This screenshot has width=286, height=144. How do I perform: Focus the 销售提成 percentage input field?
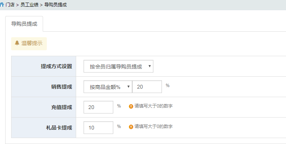click(x=147, y=87)
